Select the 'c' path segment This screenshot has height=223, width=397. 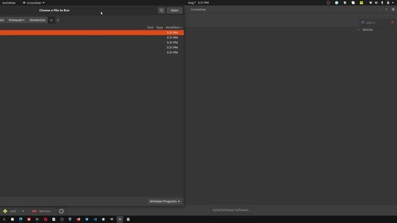51,20
